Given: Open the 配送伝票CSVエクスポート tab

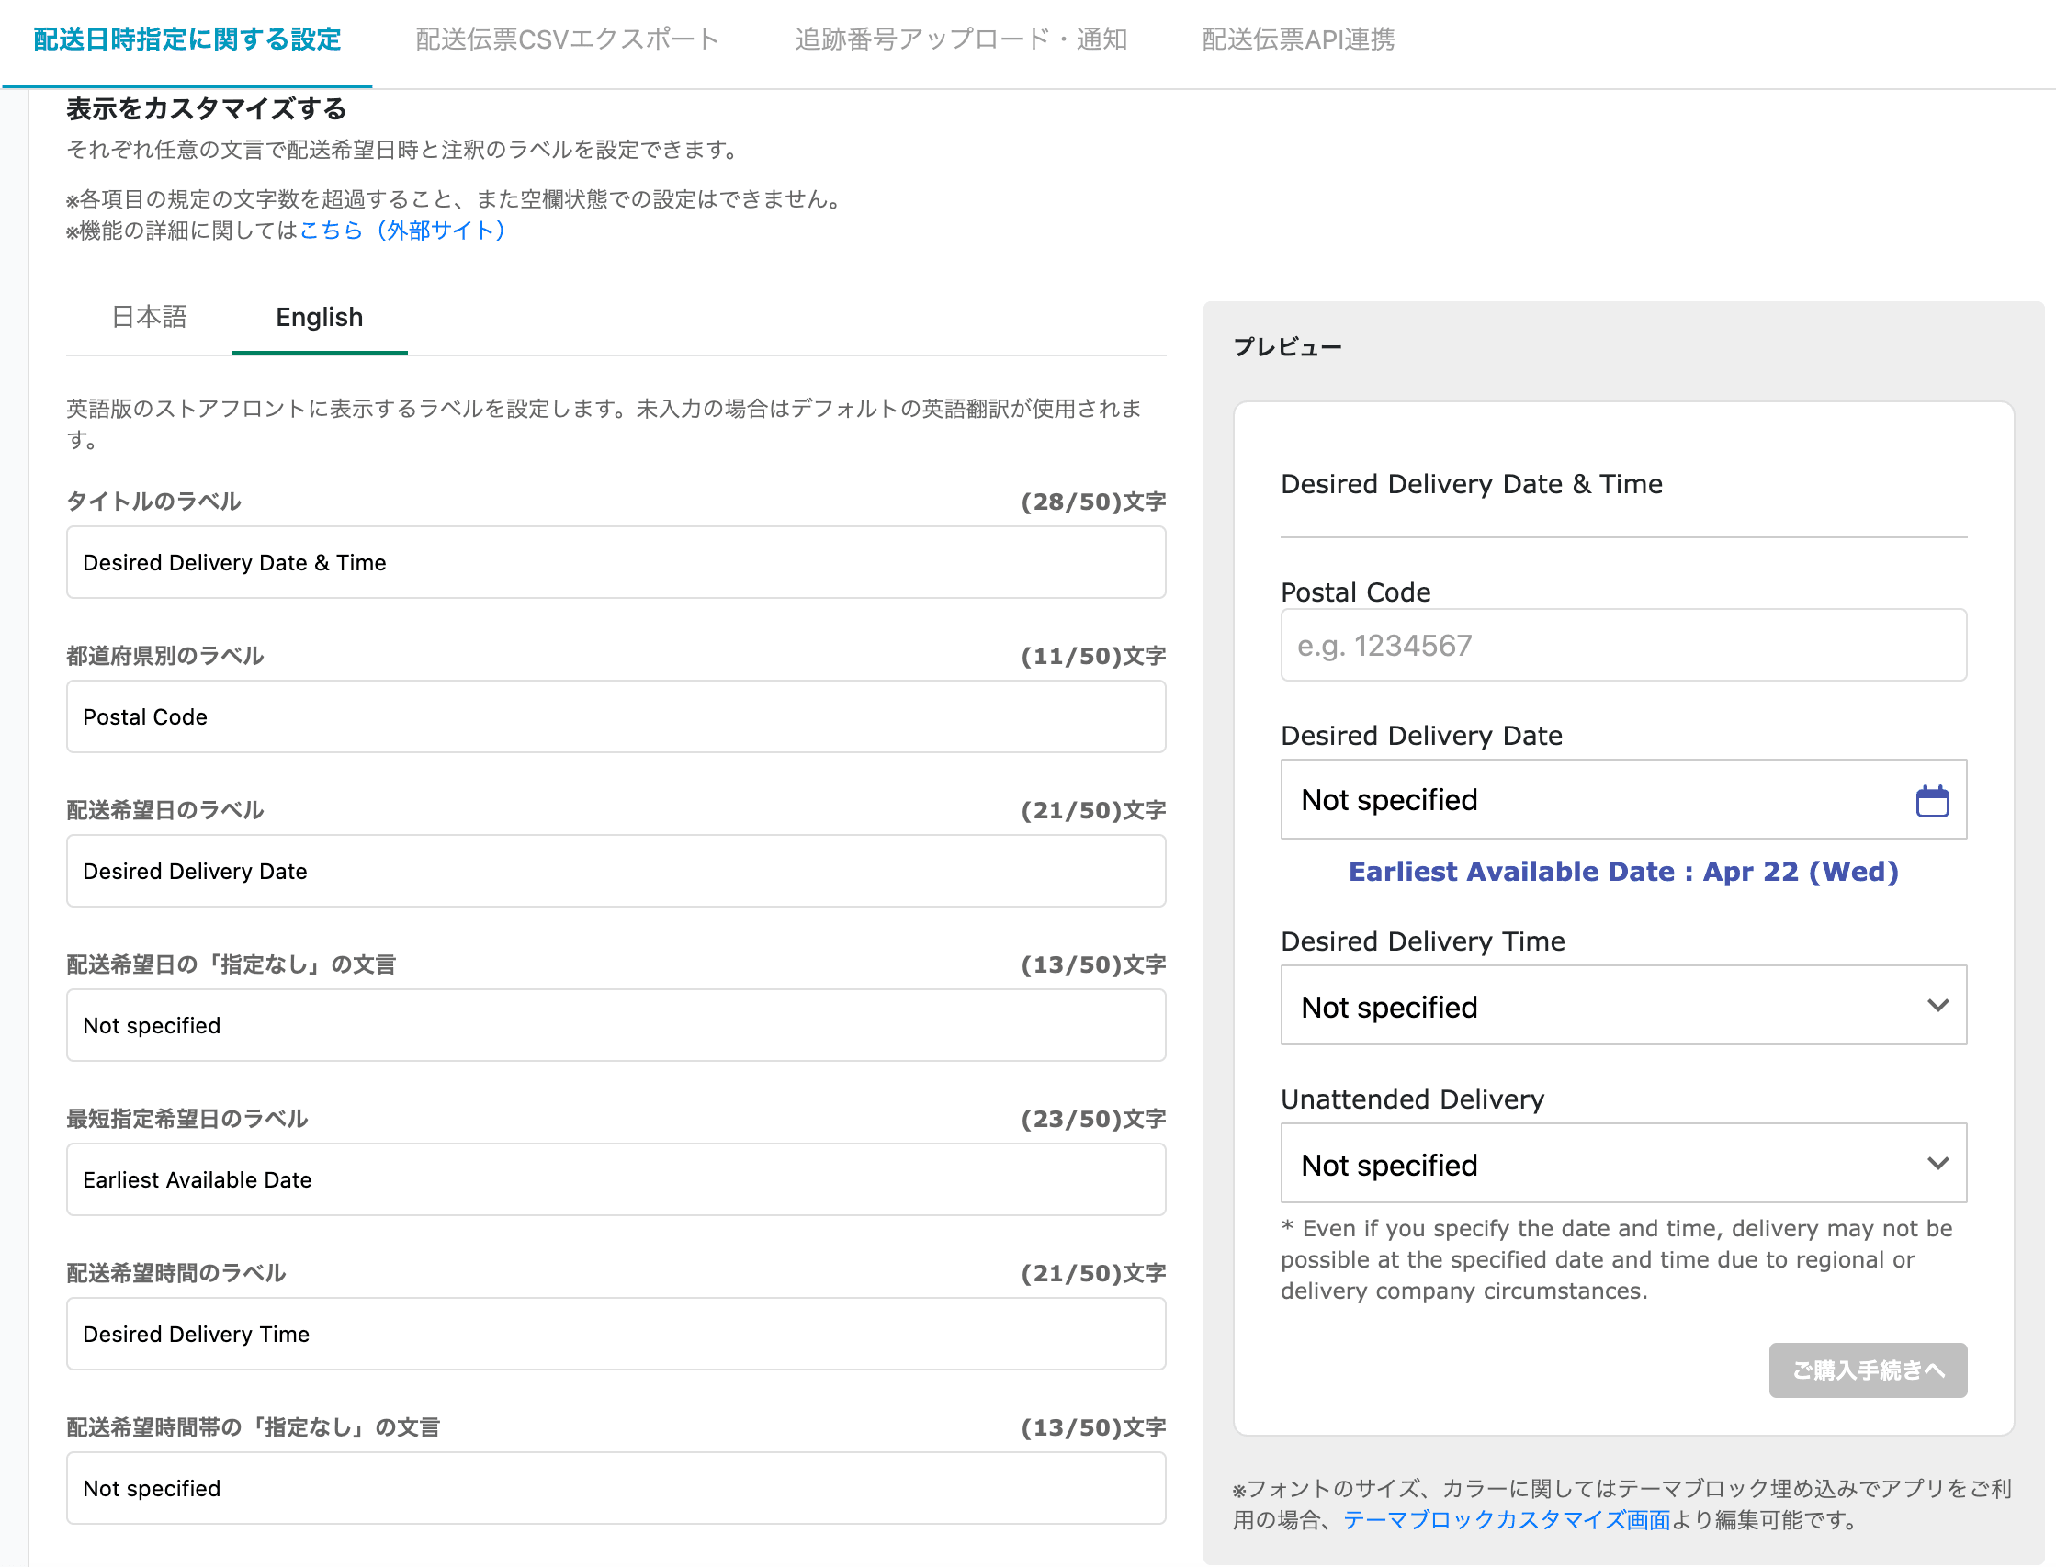Looking at the screenshot, I should [567, 39].
